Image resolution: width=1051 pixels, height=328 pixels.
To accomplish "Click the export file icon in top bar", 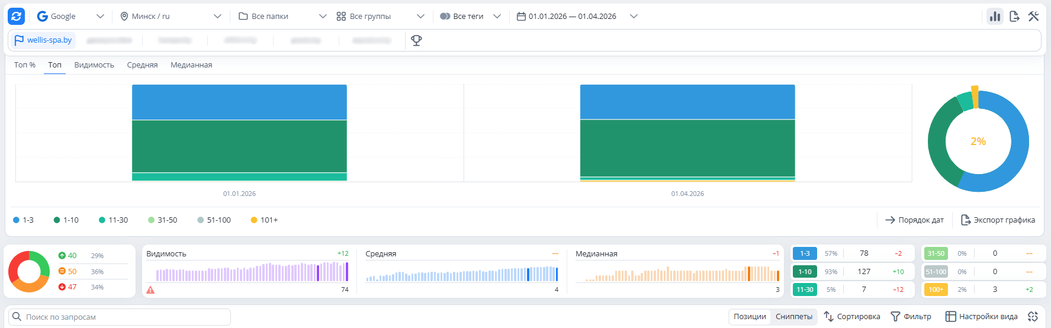I will click(1014, 17).
